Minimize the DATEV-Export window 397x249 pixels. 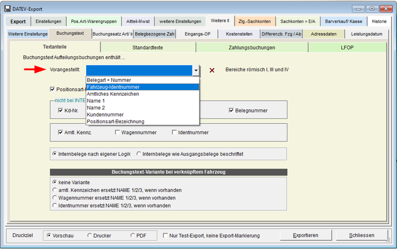[x=358, y=9]
